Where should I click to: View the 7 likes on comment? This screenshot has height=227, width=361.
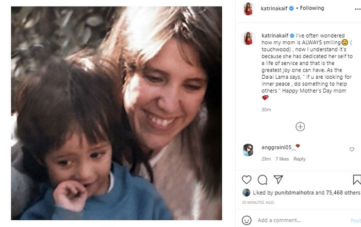[x=282, y=159]
